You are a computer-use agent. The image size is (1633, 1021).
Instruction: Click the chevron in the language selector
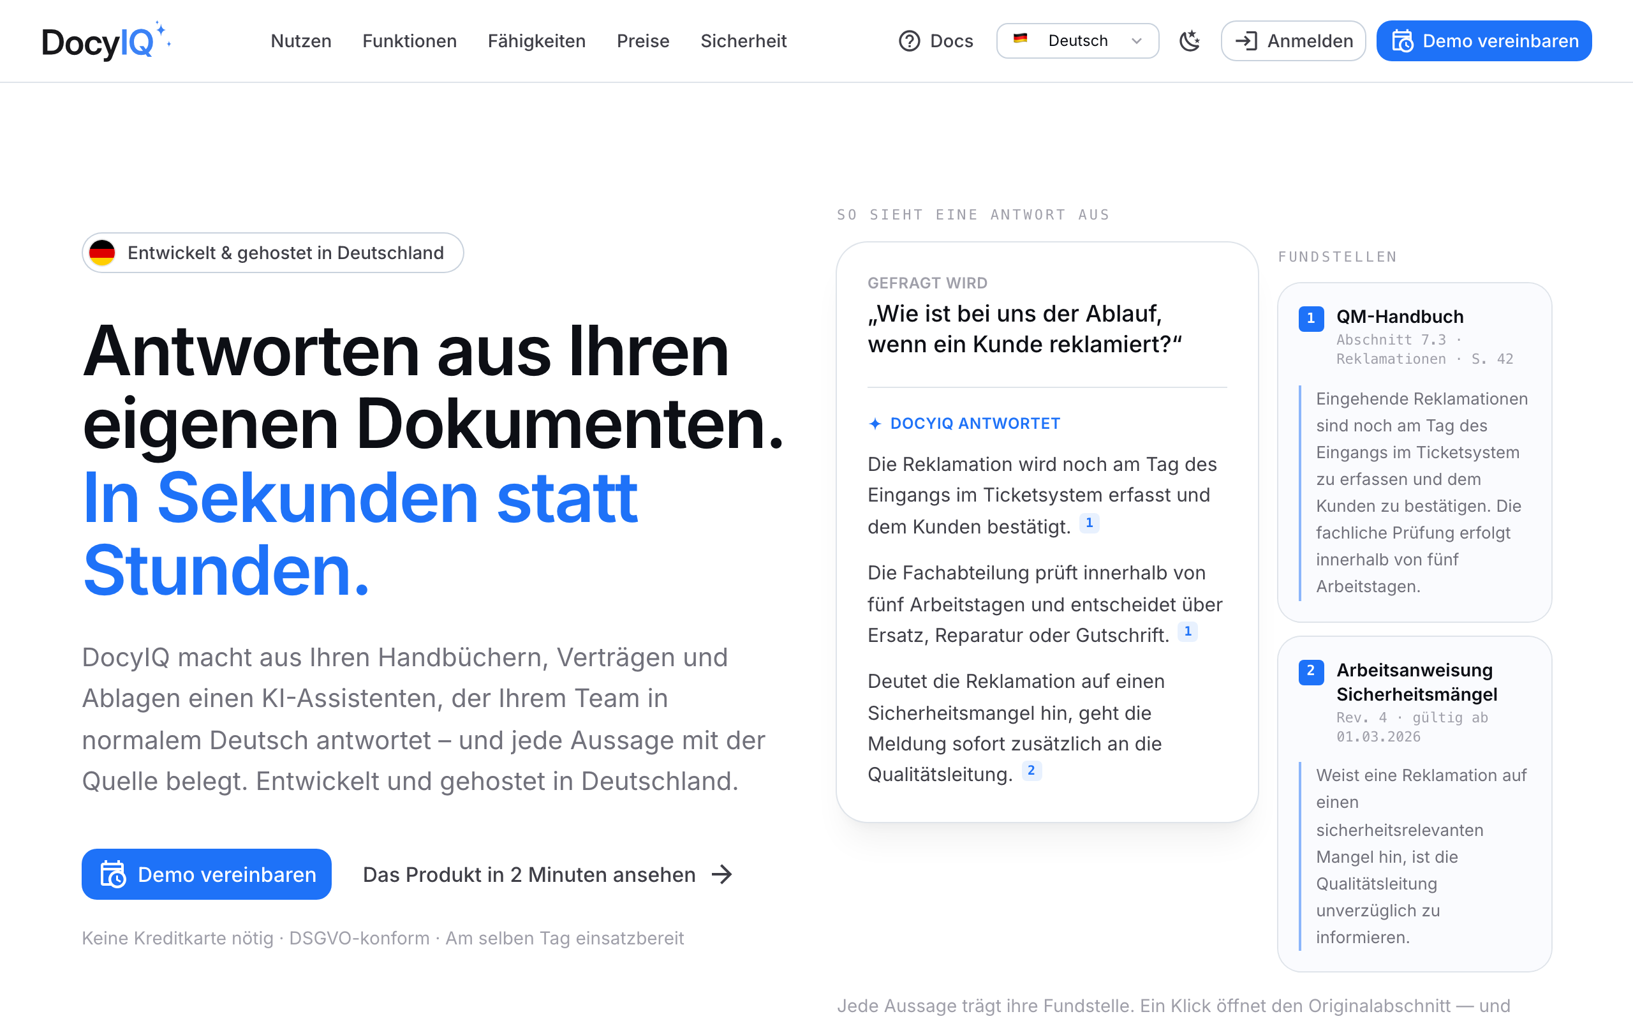click(x=1137, y=41)
